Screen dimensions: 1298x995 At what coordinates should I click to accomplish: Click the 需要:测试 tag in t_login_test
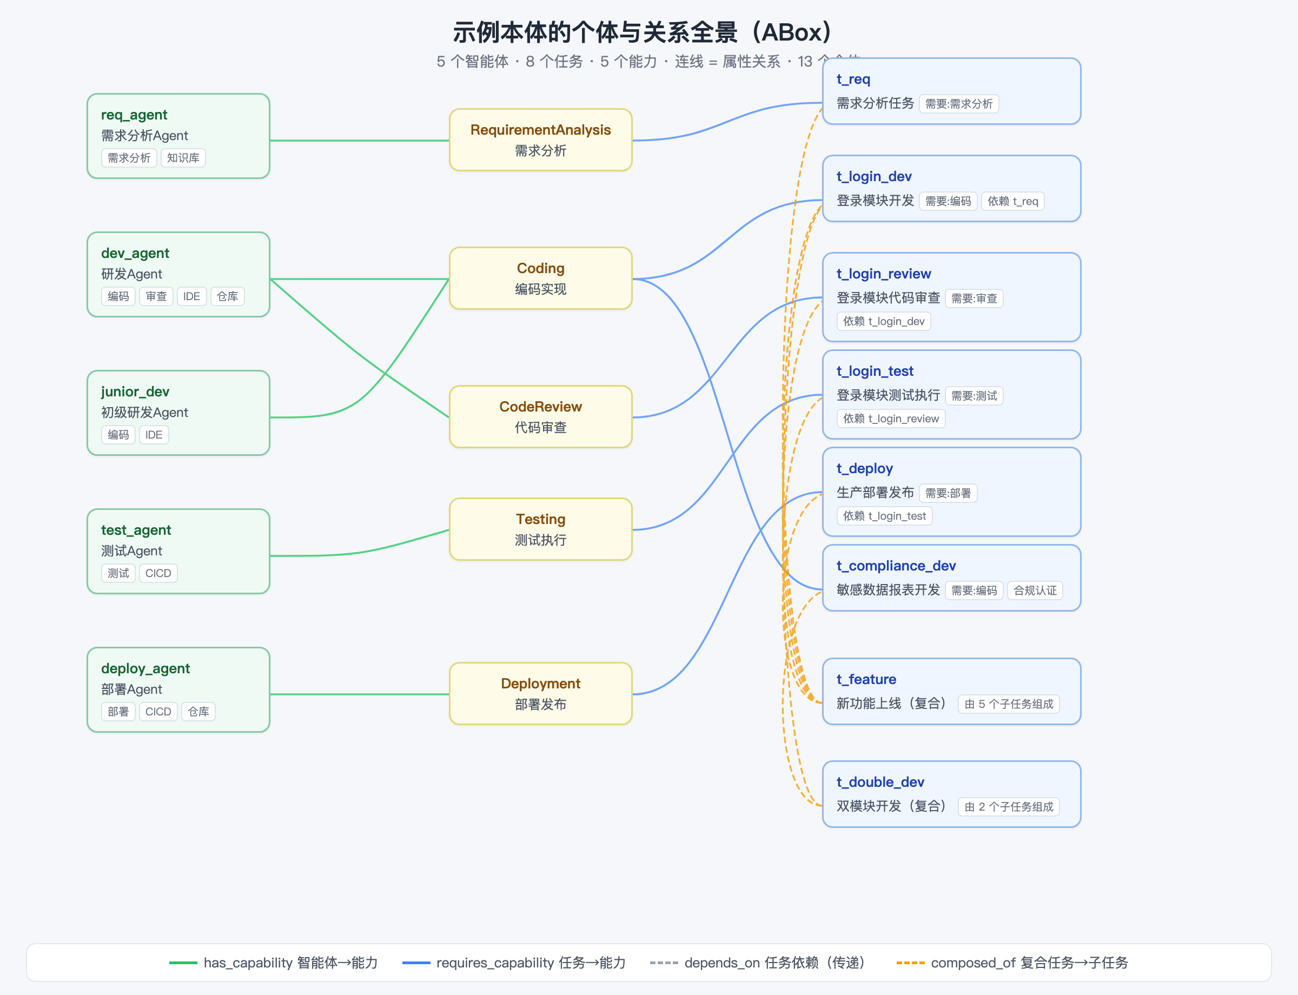click(x=974, y=396)
